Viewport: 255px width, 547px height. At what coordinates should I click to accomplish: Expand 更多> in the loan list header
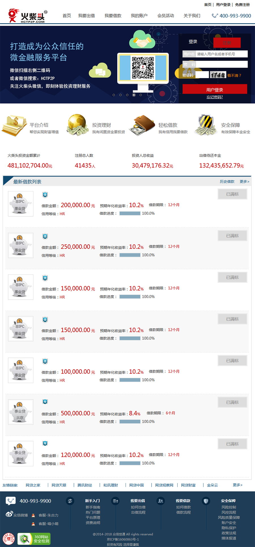tap(244, 181)
